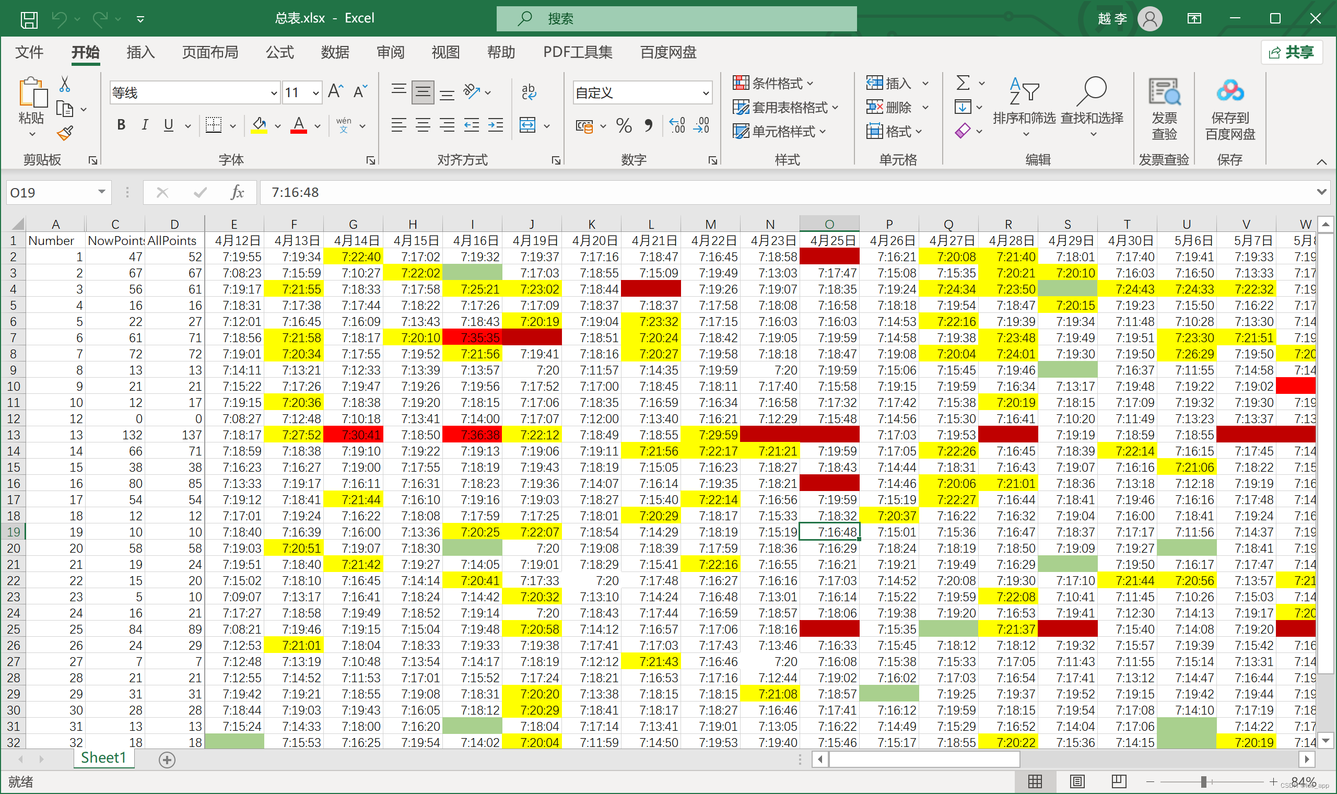
Task: Click the Cut scissors icon
Action: (65, 85)
